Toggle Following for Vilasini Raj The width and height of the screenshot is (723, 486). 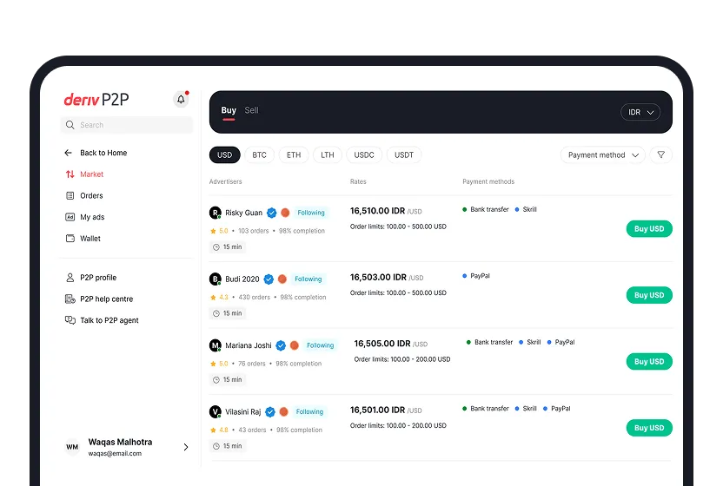coord(310,412)
